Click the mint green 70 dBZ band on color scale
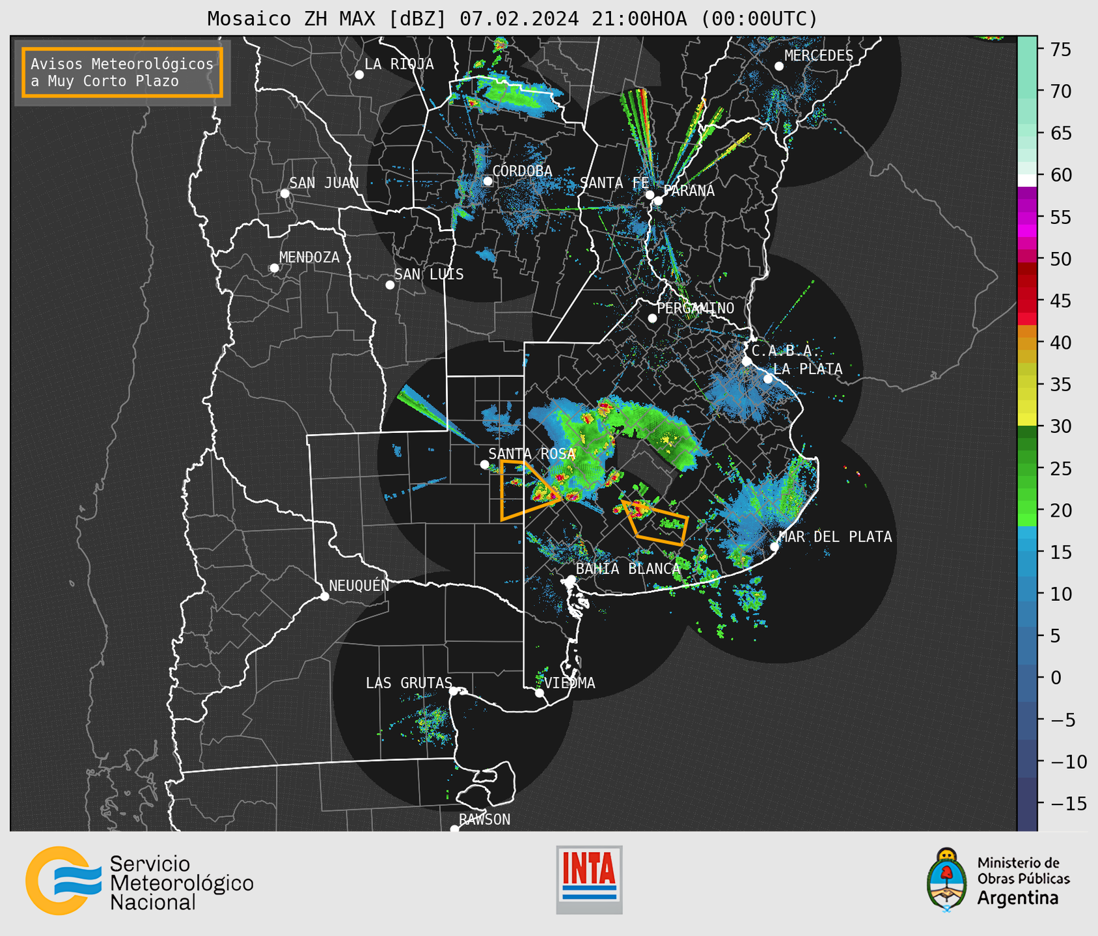 click(1027, 91)
